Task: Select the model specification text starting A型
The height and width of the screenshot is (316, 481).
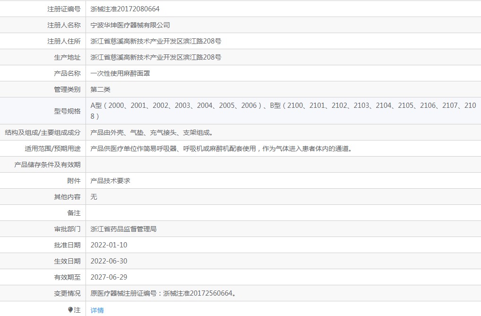Action: coord(283,111)
